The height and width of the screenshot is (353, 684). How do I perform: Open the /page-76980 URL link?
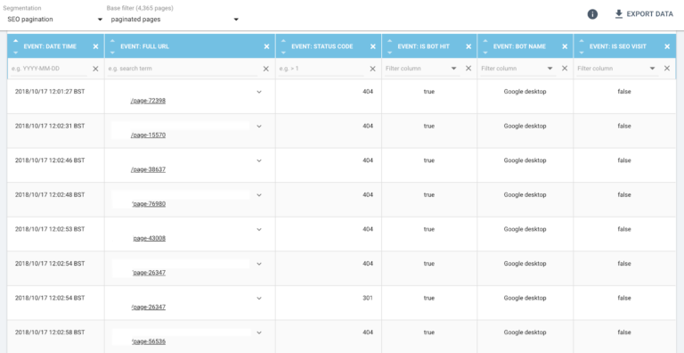tap(149, 204)
